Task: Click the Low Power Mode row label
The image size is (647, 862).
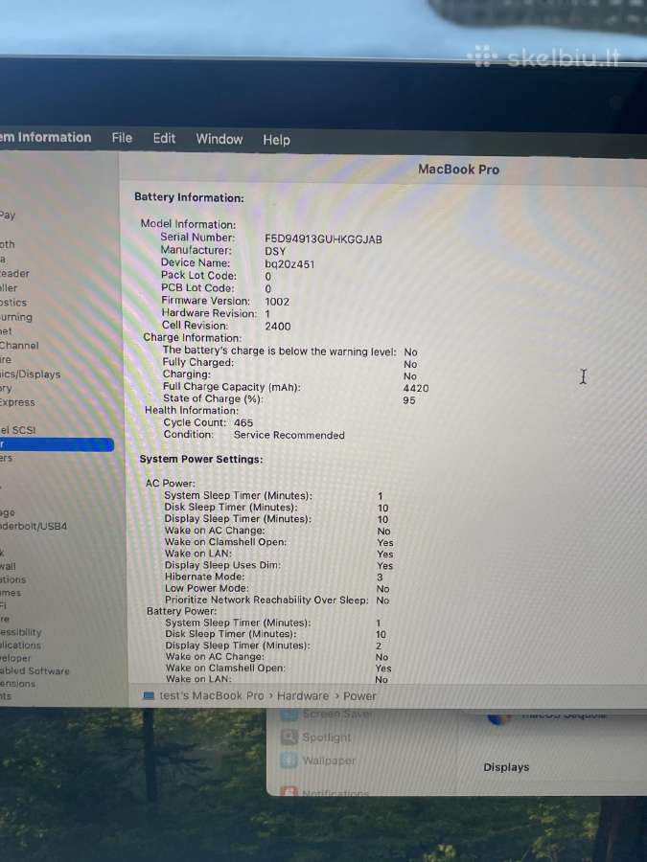Action: pyautogui.click(x=206, y=588)
